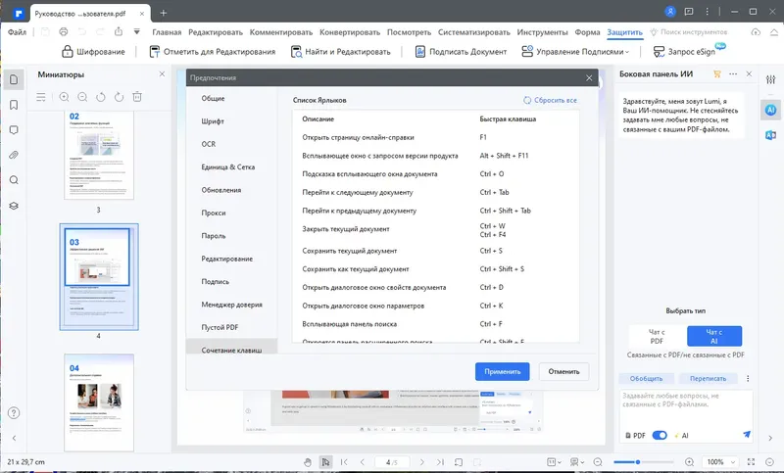Click 'Обобщить' button in AI panel
This screenshot has width=784, height=473.
(x=646, y=379)
